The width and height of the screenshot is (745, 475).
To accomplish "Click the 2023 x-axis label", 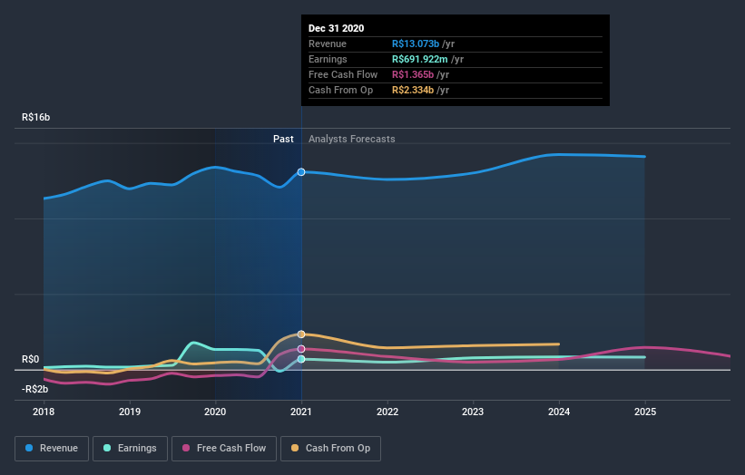I will 473,412.
